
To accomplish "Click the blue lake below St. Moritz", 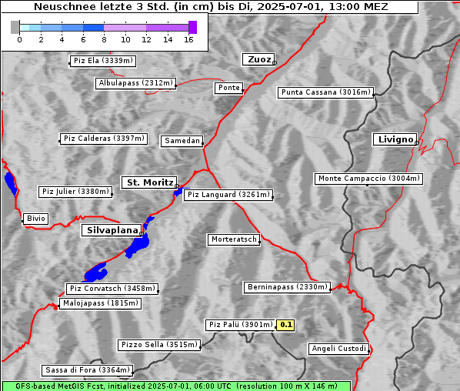I will point(178,192).
